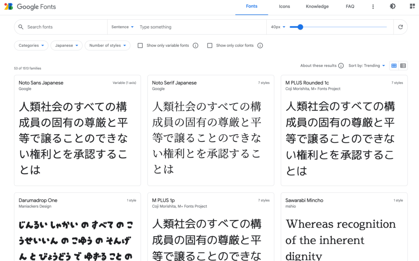Viewport: 419px width, 261px height.
Task: Click the font size slider handle
Action: 300,27
